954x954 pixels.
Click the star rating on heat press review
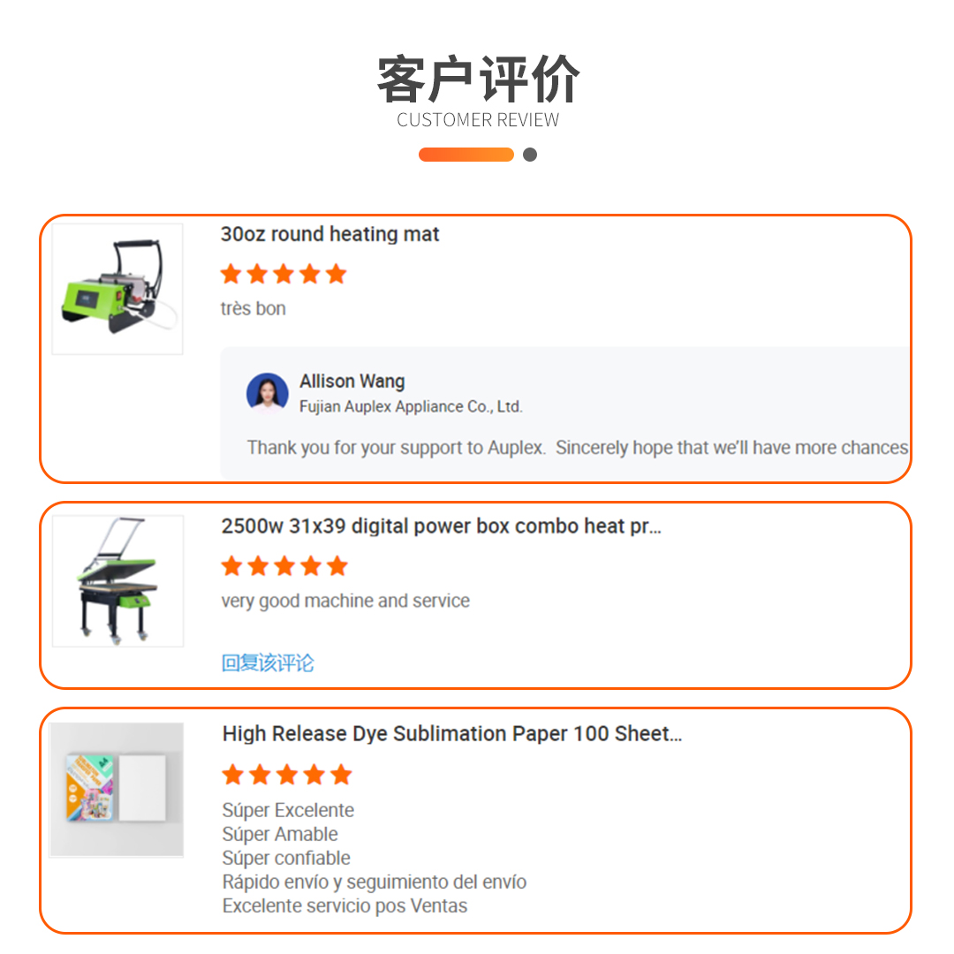(x=284, y=566)
